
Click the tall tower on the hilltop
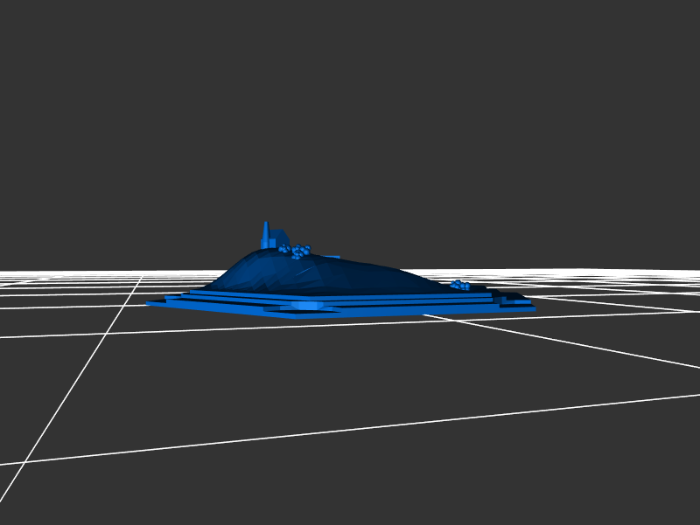click(x=265, y=233)
